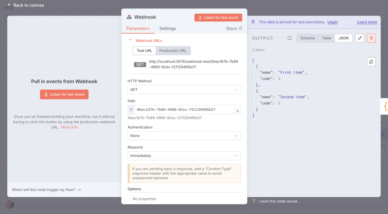The image size is (388, 214).
Task: Go back to canvas via arrow
Action: pyautogui.click(x=9, y=5)
